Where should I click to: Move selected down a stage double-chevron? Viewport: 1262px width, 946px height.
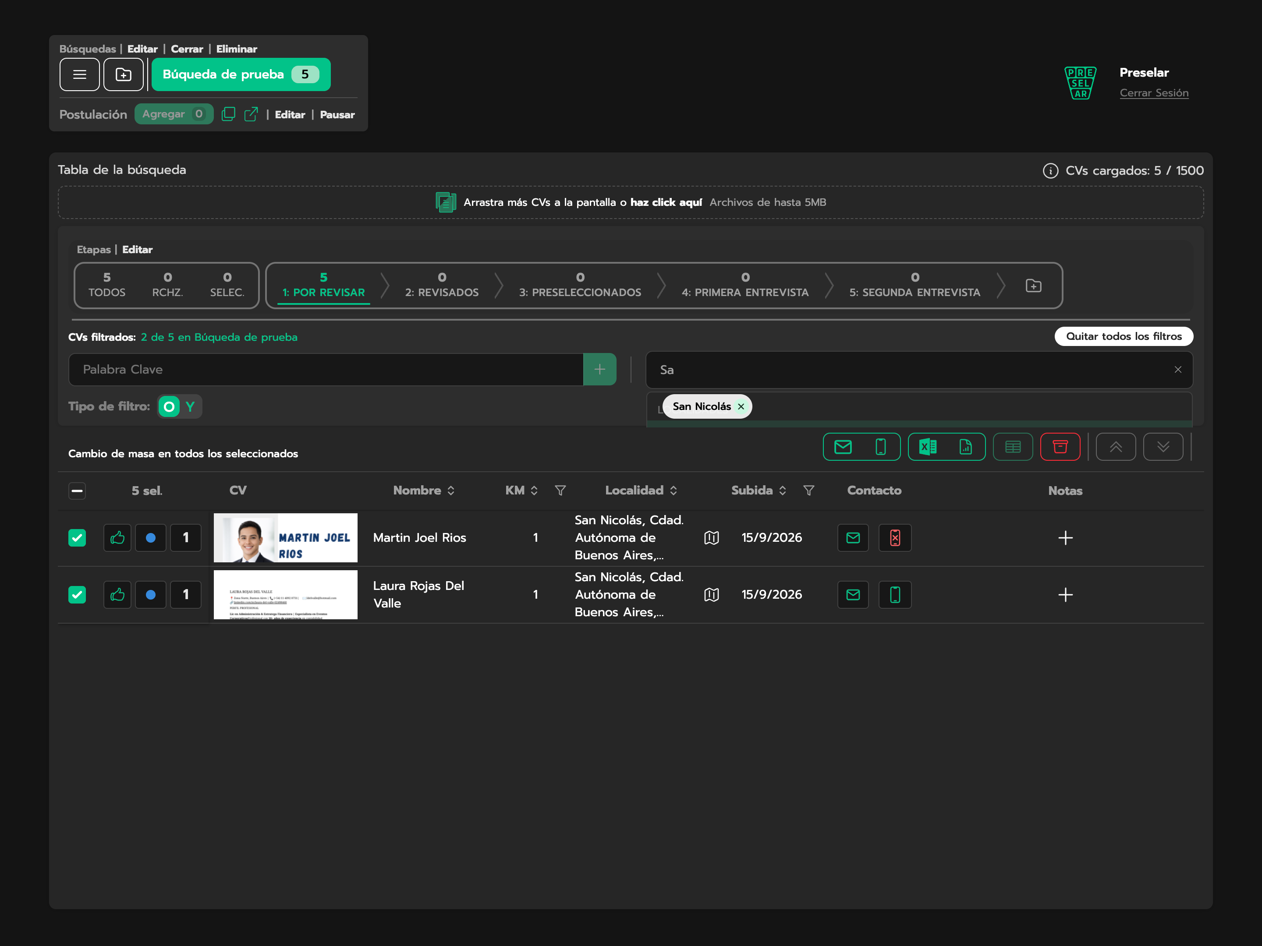coord(1163,446)
